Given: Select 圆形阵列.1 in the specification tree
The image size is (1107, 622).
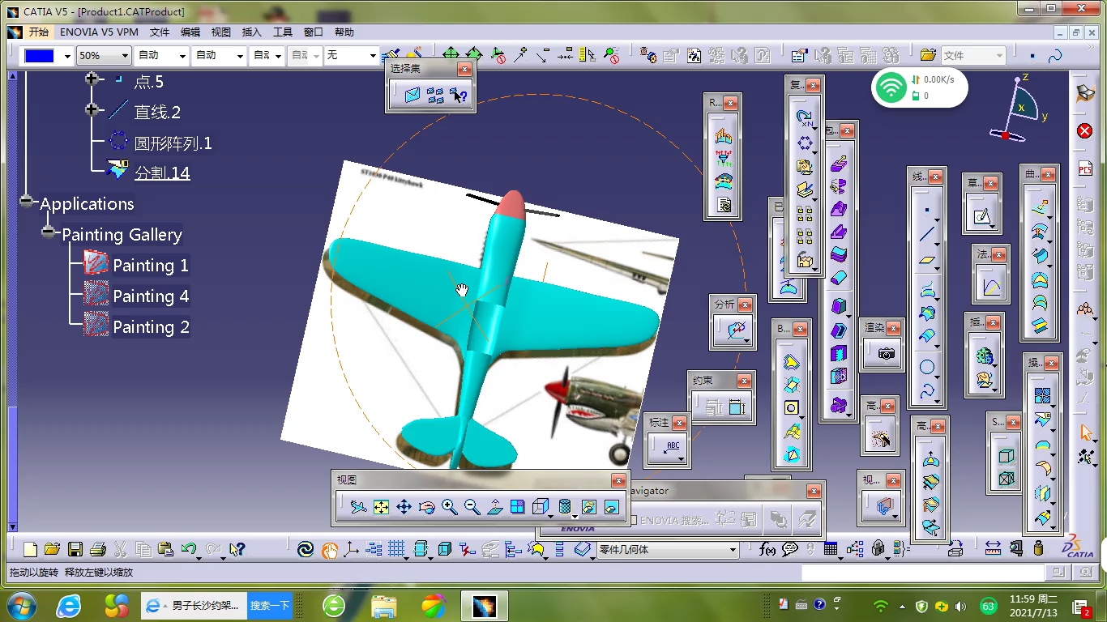Looking at the screenshot, I should 173,143.
